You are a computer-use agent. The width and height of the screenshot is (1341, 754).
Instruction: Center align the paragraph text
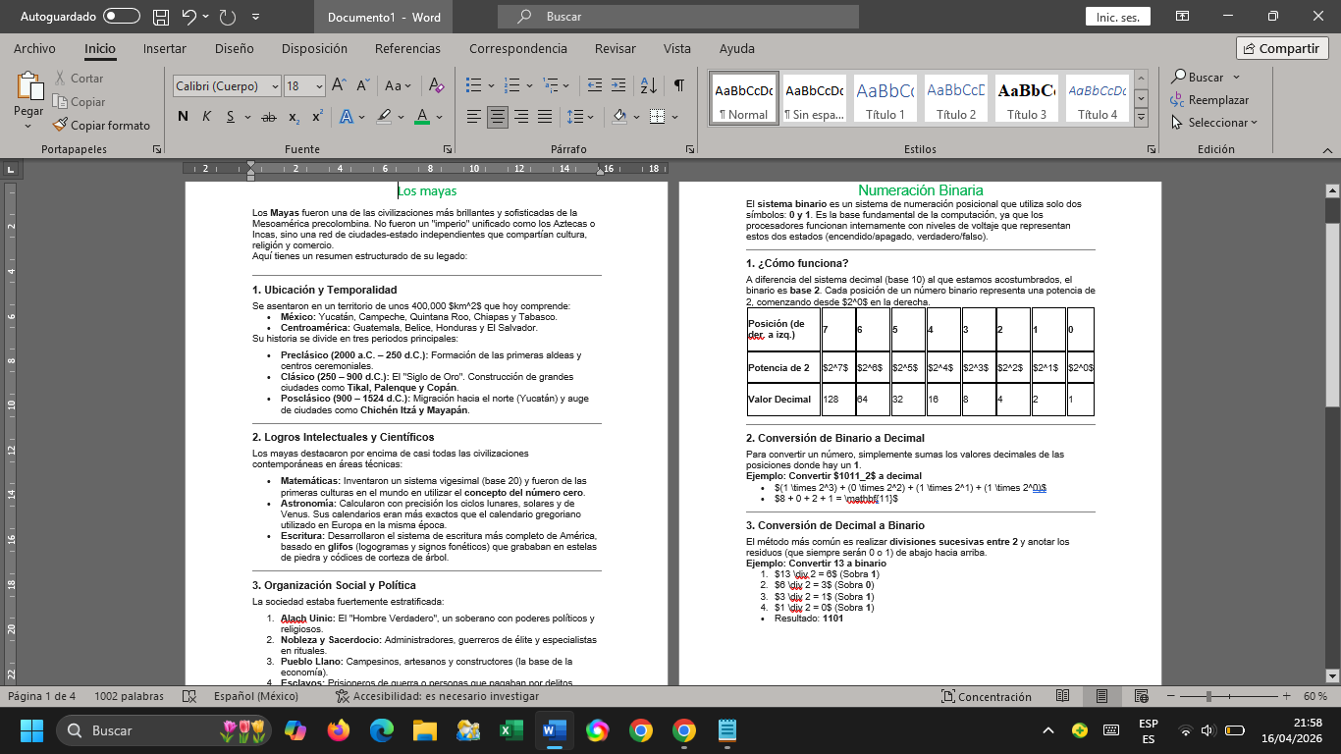tap(498, 117)
